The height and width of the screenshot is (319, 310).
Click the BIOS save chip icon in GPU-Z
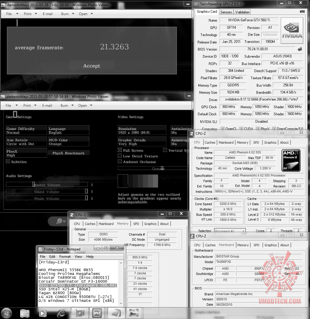pos(300,49)
